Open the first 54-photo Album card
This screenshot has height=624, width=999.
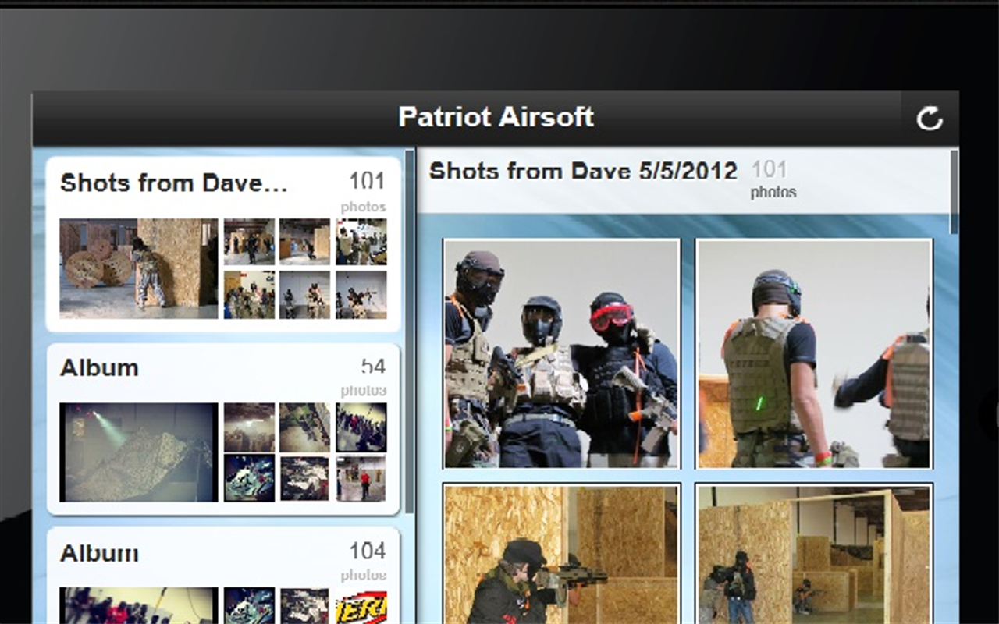(98, 368)
